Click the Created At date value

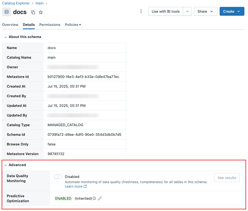tap(66, 86)
